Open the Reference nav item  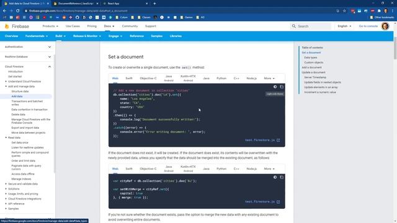136,36
